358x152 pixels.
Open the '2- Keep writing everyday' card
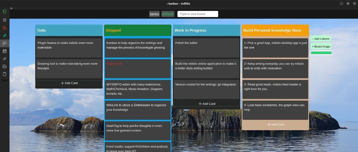pyautogui.click(x=275, y=69)
